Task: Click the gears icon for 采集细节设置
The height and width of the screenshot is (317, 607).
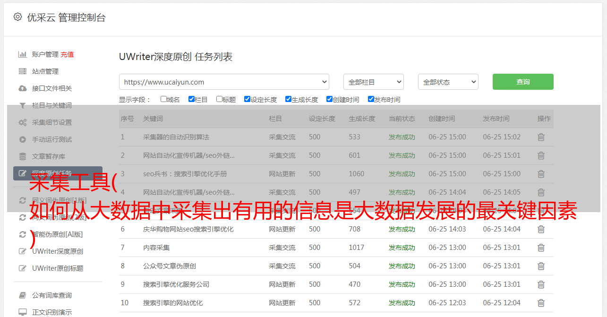Action: tap(22, 122)
